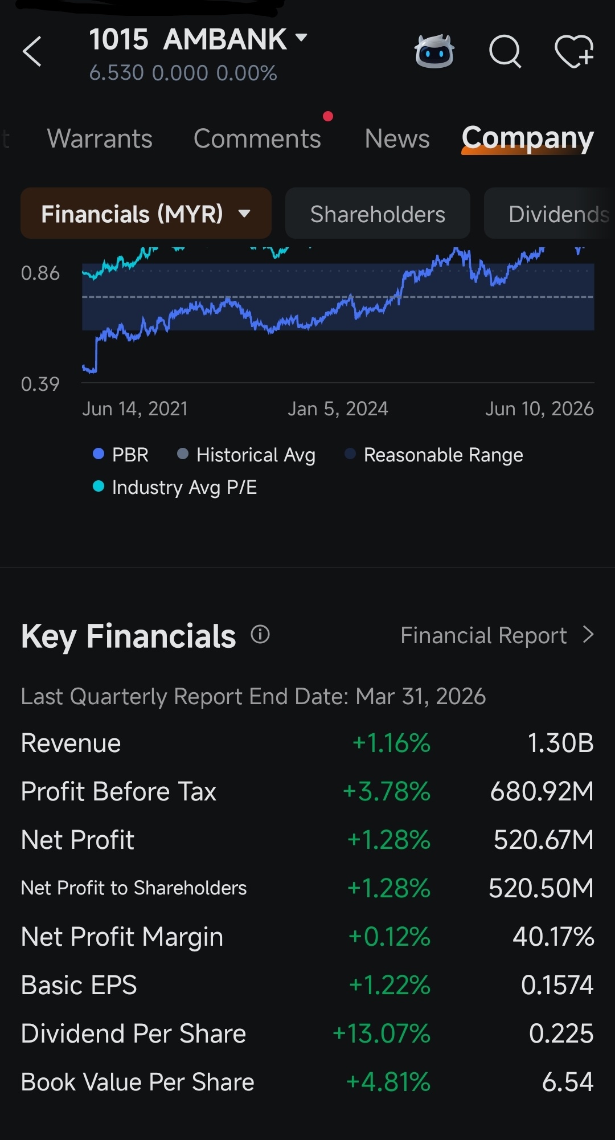The height and width of the screenshot is (1140, 615).
Task: Toggle the Historical Avg legend dot
Action: [x=183, y=453]
